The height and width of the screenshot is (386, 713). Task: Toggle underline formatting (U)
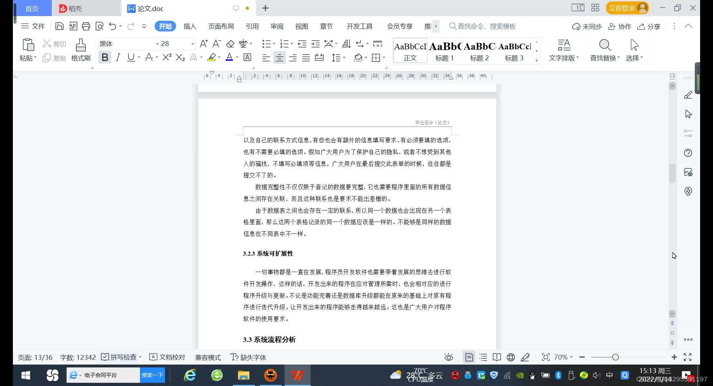coord(131,57)
